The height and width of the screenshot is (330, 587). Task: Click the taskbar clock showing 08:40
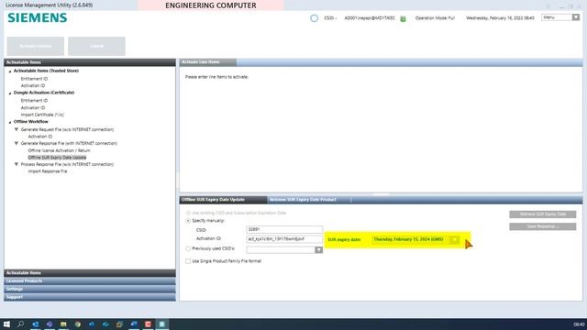coord(579,324)
